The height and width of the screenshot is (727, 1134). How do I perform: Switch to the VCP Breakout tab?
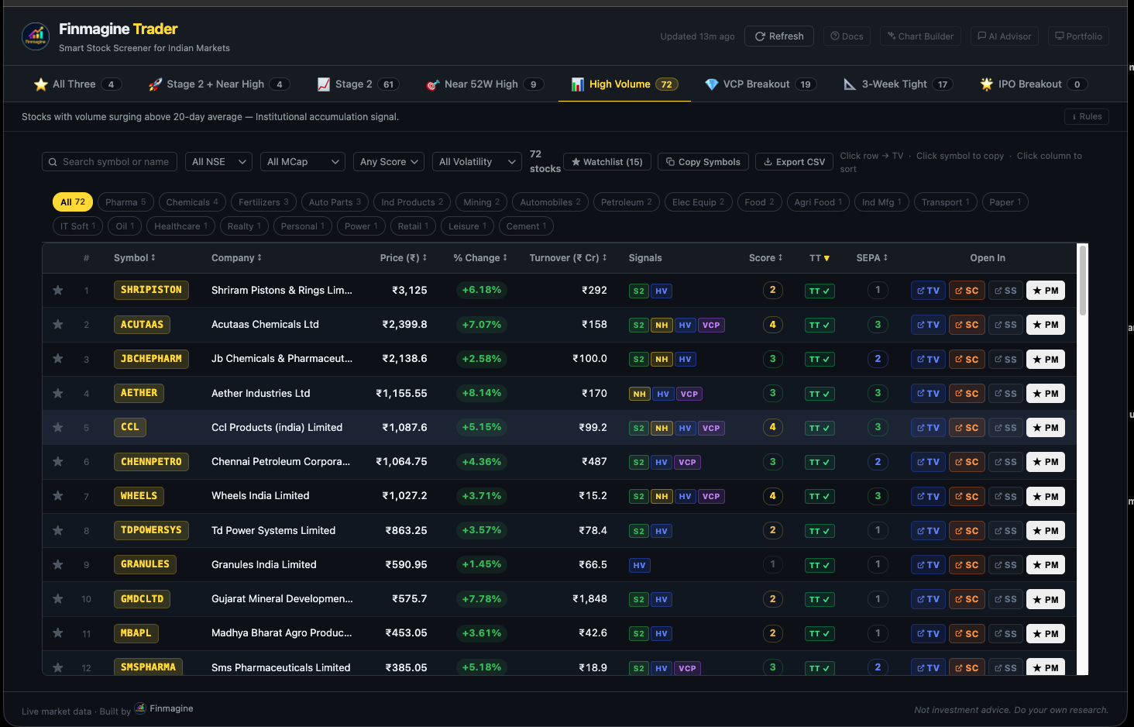(x=760, y=84)
